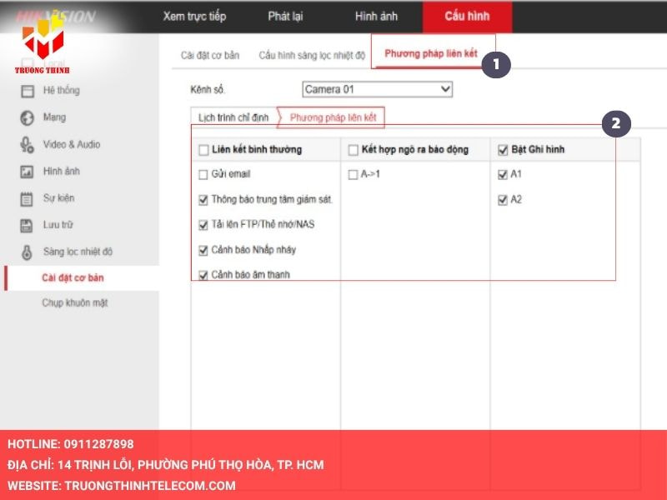The height and width of the screenshot is (500, 667).
Task: Check the Liên kết bình thường header box
Action: 203,150
